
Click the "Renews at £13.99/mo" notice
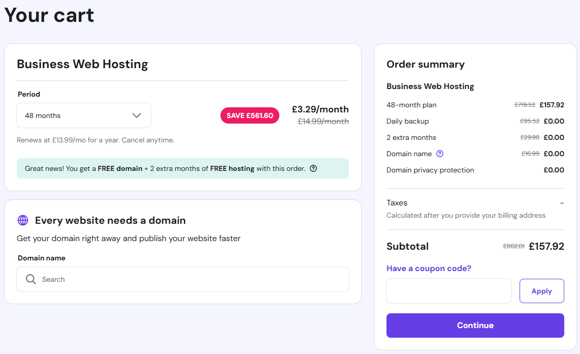[x=95, y=140]
